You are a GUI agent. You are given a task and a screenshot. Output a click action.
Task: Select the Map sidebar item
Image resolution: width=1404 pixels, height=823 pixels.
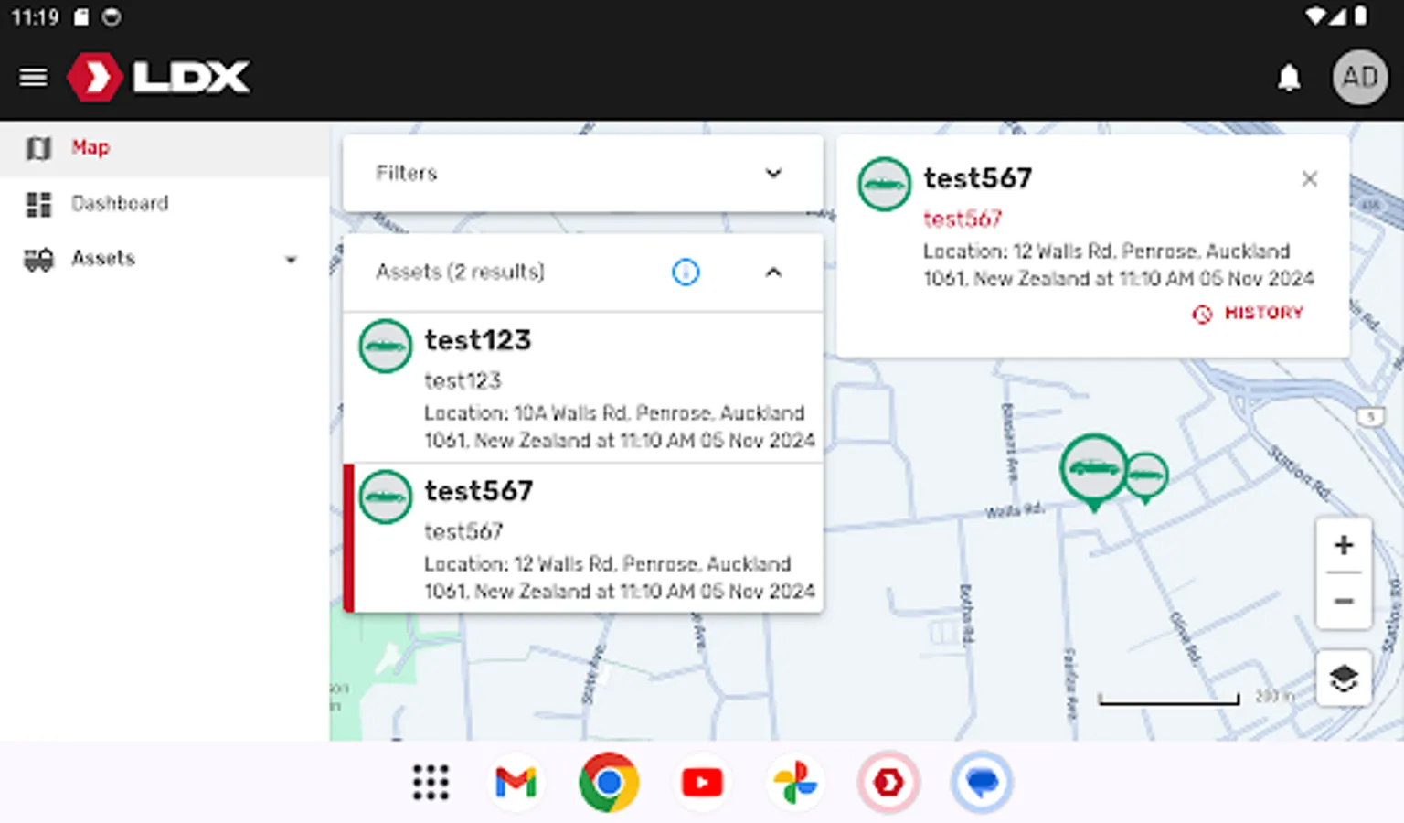pyautogui.click(x=90, y=147)
